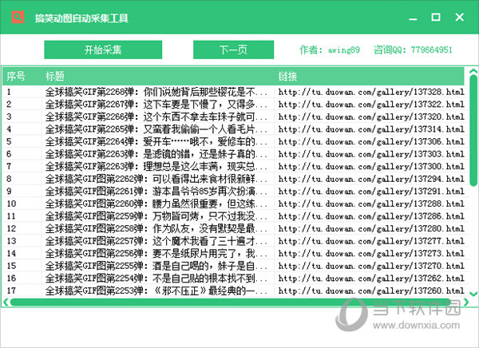Click link gallery/137306.html
479x348 pixels.
pyautogui.click(x=371, y=142)
